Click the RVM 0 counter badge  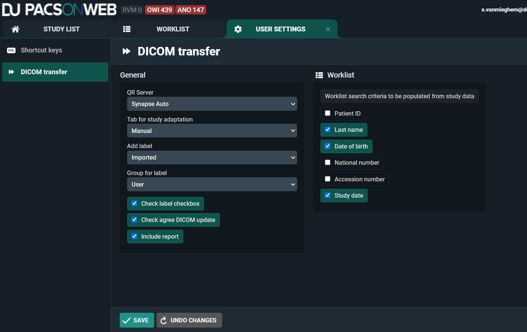coord(132,10)
